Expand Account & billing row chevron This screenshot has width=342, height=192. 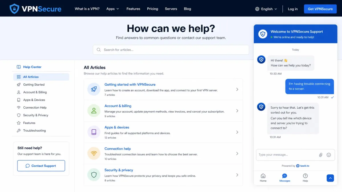point(237,111)
